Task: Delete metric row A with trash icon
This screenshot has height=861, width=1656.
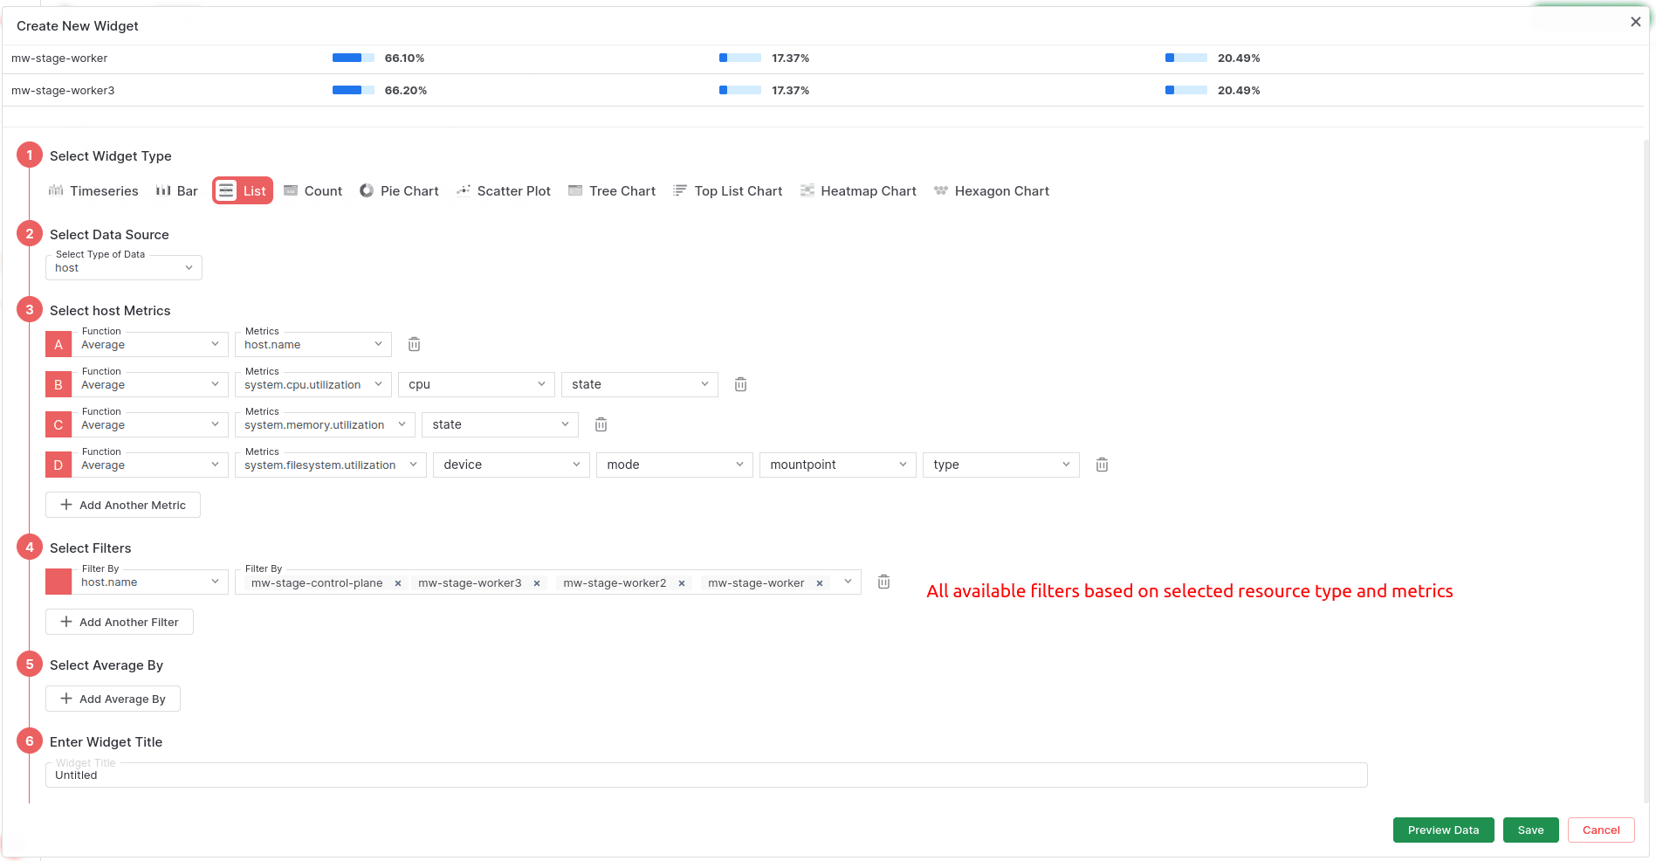Action: pyautogui.click(x=414, y=344)
